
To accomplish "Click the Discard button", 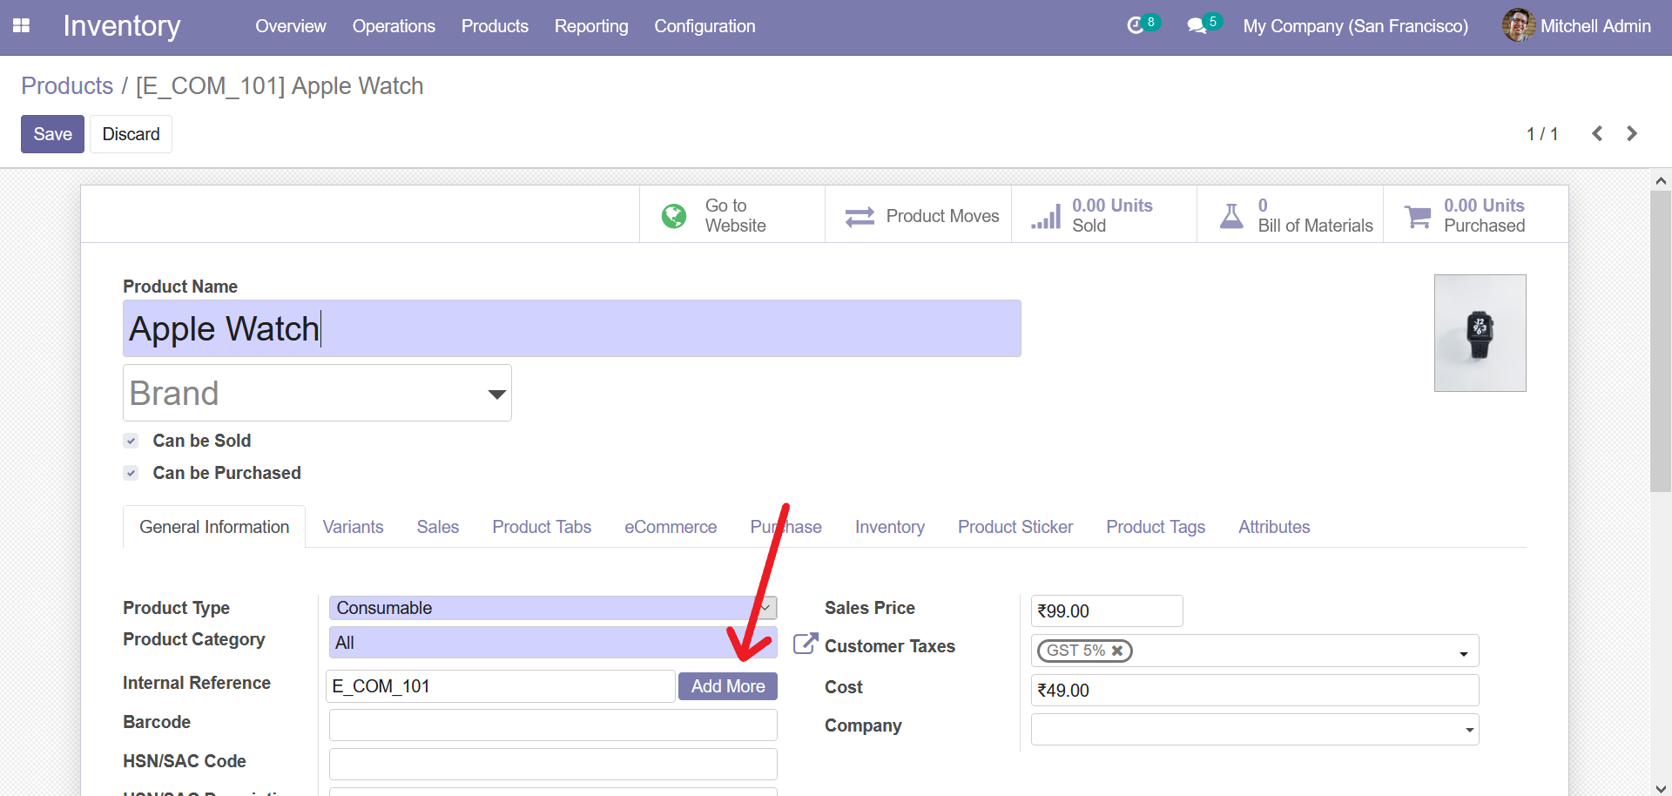I will pyautogui.click(x=131, y=134).
